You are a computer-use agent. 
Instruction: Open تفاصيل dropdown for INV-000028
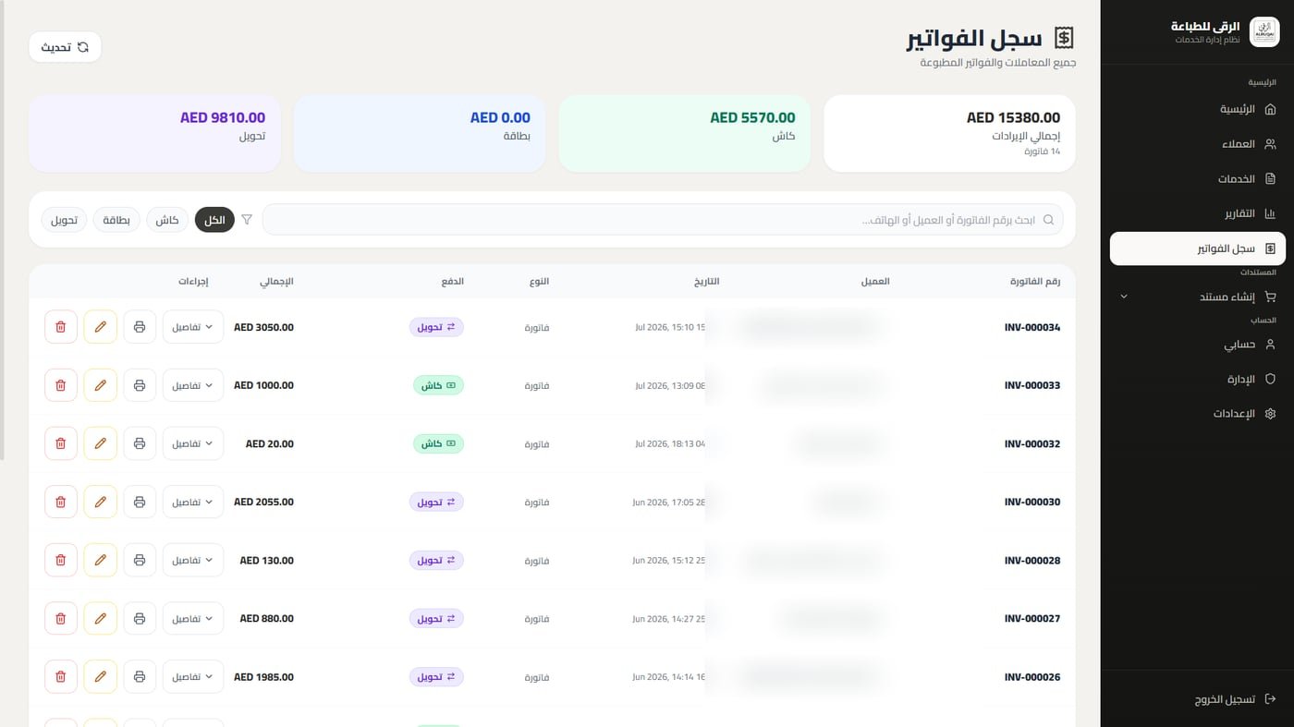pos(193,560)
